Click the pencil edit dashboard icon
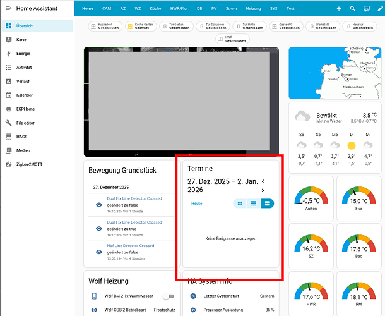 380,9
